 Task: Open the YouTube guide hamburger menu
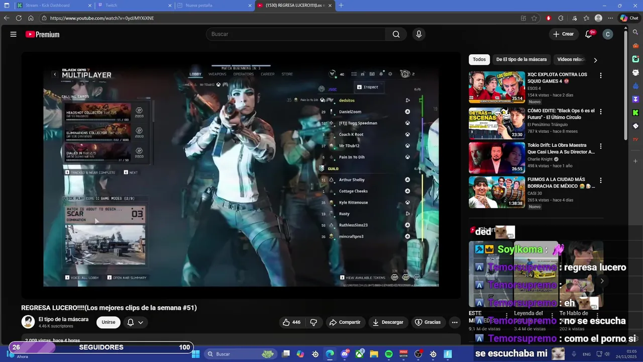pyautogui.click(x=14, y=34)
